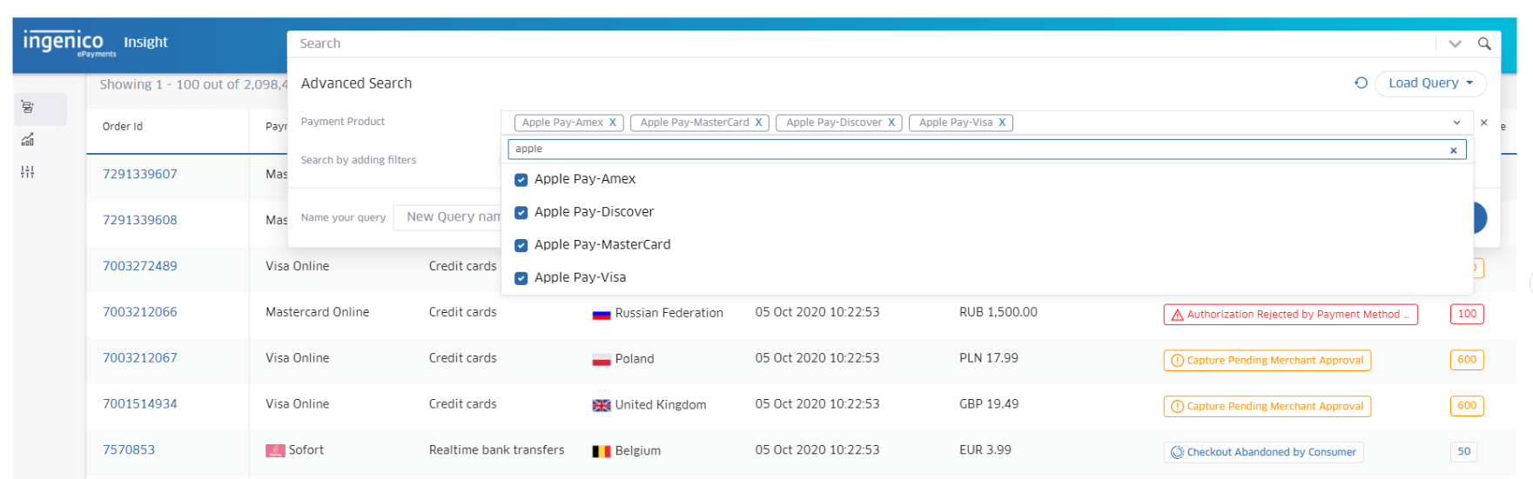This screenshot has height=479, width=1533.
Task: Open order 7291339608
Action: click(140, 220)
